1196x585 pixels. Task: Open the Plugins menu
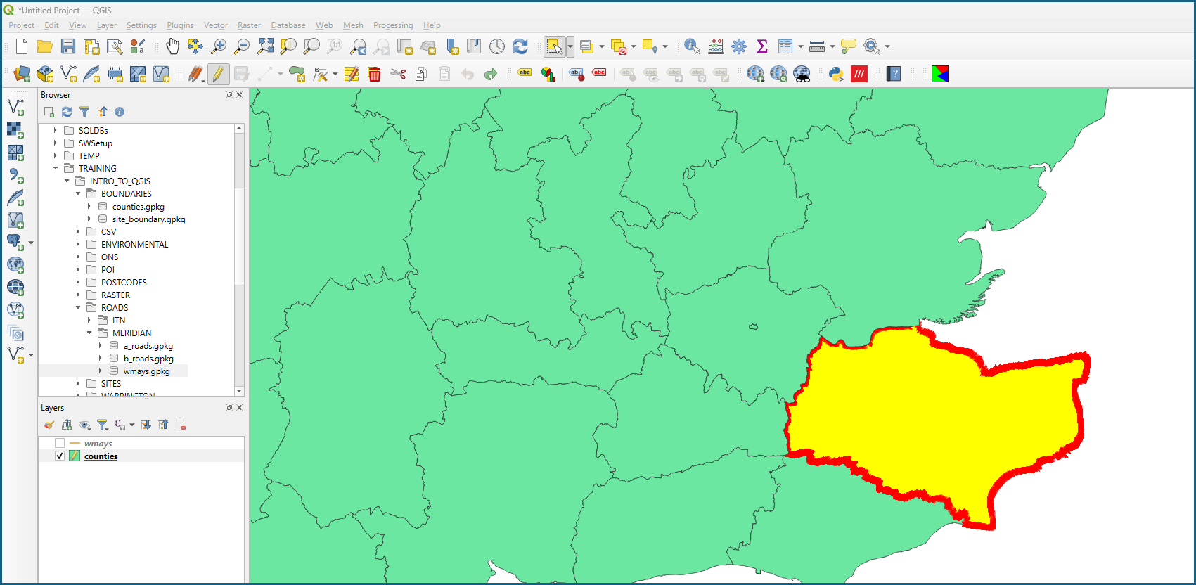click(180, 25)
